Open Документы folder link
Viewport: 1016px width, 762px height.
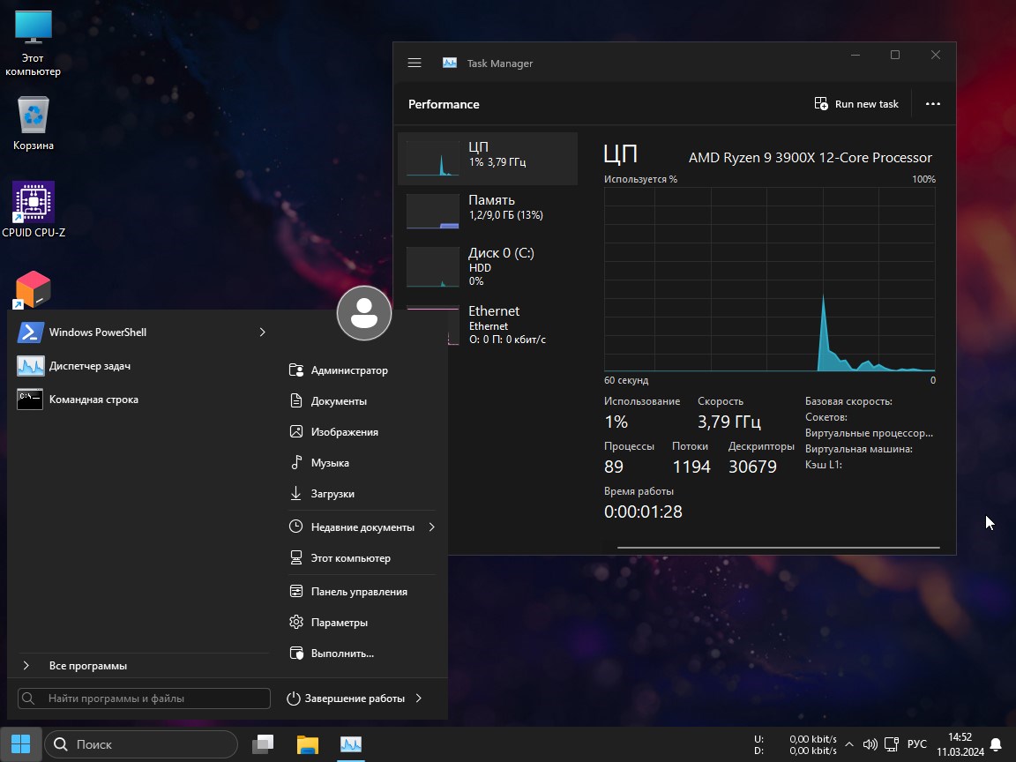point(362,401)
